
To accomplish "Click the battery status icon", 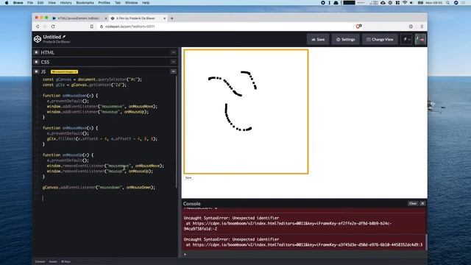I will pyautogui.click(x=420, y=3).
